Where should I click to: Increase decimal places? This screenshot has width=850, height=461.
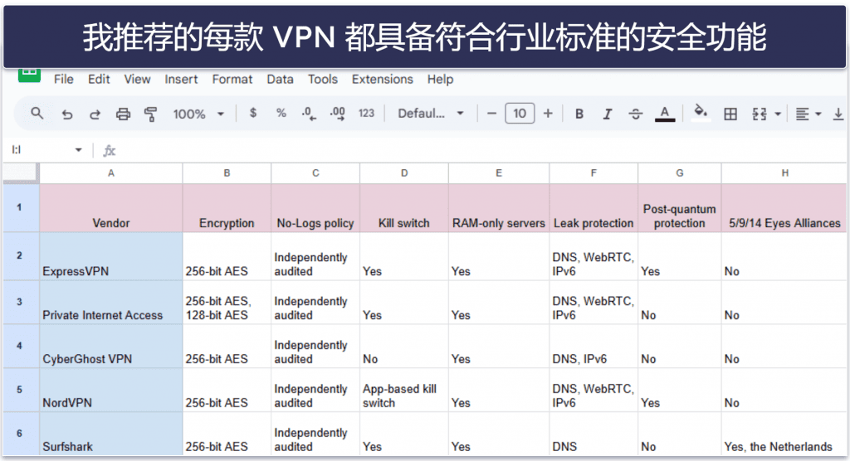pos(337,114)
